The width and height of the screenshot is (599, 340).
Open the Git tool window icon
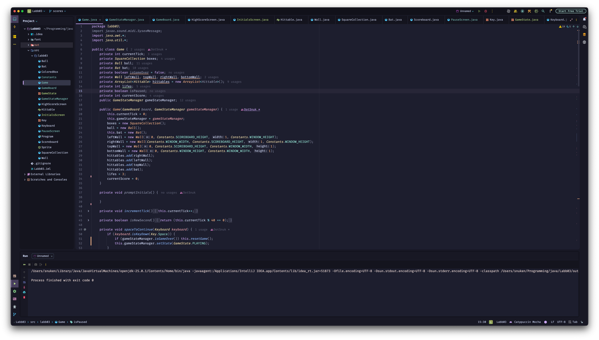click(14, 314)
